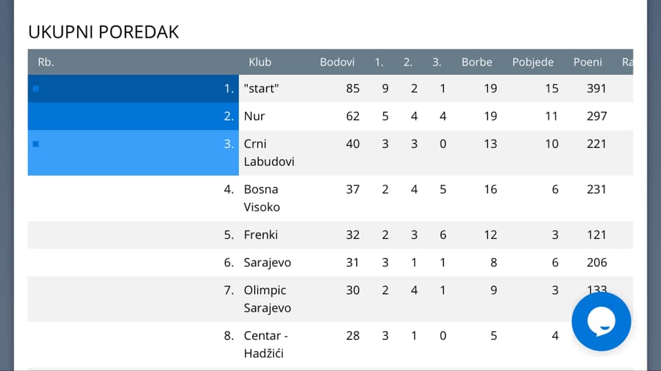
Task: Click the blue square marker beside Crni Labudovi
Action: coord(36,144)
